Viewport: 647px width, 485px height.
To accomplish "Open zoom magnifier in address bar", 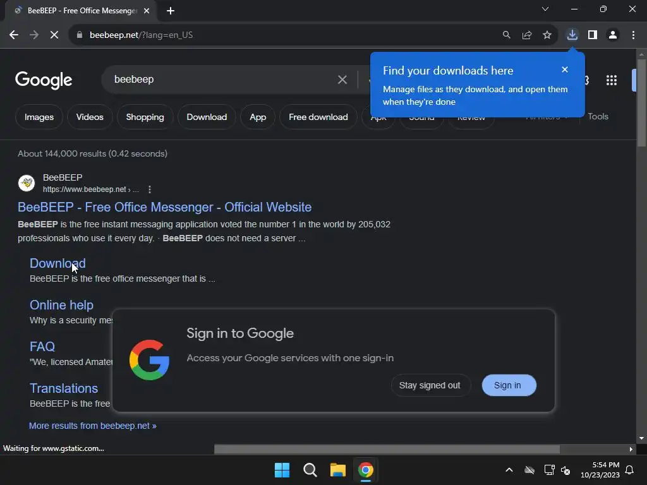I will (506, 35).
